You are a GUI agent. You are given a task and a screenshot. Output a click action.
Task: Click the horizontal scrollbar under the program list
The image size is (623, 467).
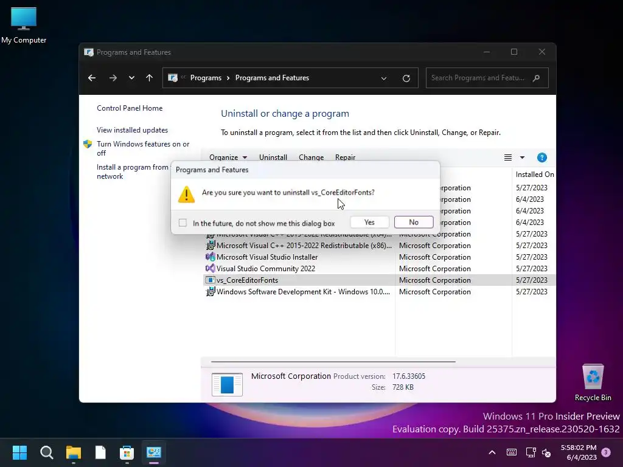[x=333, y=362]
